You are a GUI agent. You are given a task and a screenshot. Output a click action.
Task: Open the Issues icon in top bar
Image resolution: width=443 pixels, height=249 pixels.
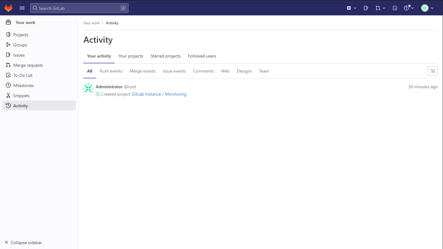point(366,8)
